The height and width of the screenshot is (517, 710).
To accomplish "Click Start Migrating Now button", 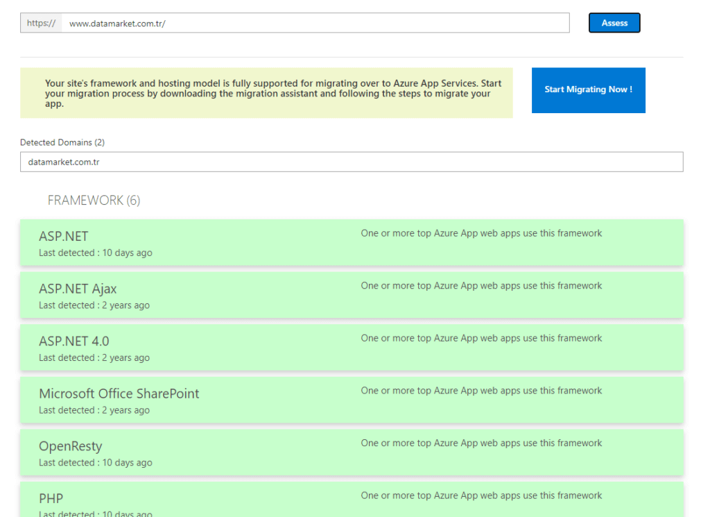I will [588, 90].
